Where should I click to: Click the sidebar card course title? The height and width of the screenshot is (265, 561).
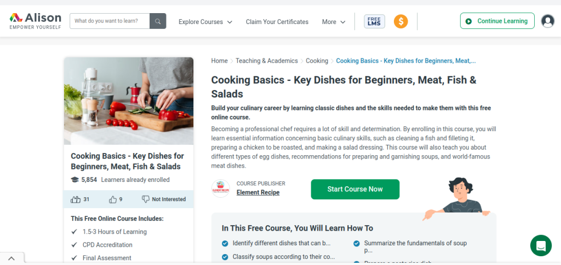(127, 161)
